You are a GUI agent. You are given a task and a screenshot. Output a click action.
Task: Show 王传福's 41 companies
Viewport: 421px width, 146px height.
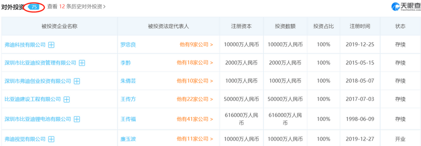[x=195, y=119]
